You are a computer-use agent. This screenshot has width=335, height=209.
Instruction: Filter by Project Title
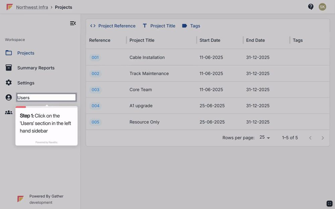click(x=159, y=26)
